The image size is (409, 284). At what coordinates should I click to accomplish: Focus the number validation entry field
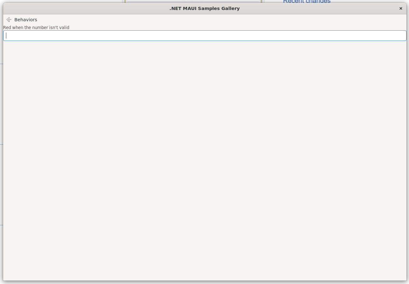(x=204, y=36)
